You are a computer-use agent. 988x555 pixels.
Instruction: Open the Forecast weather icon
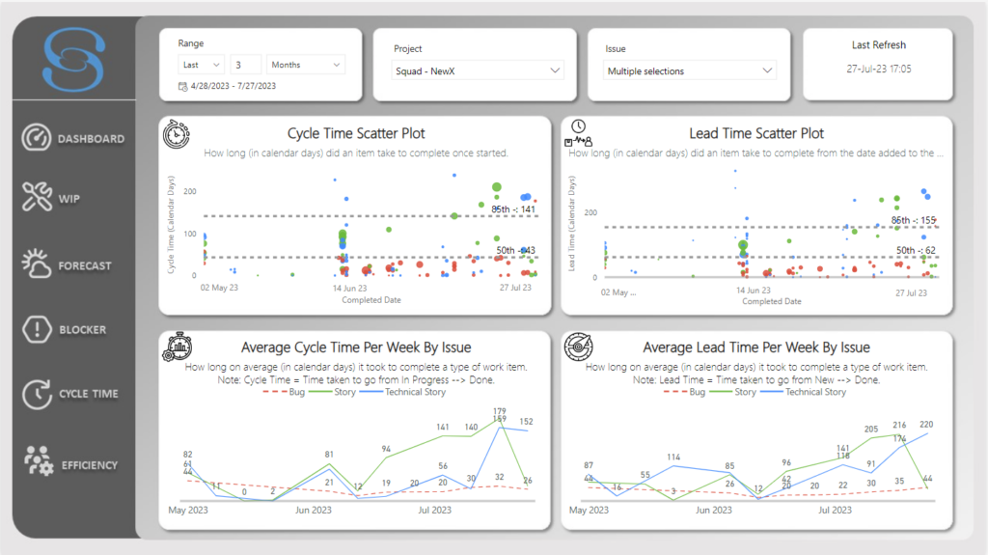(x=36, y=264)
